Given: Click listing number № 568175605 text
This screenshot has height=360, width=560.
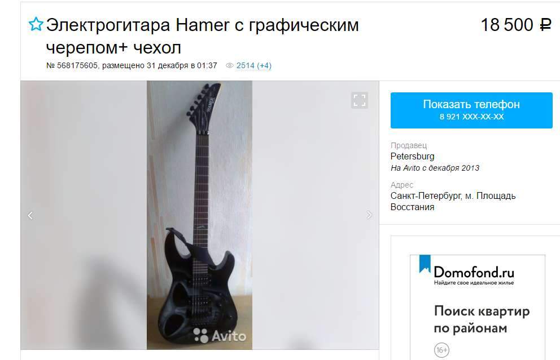Looking at the screenshot, I should coord(72,65).
